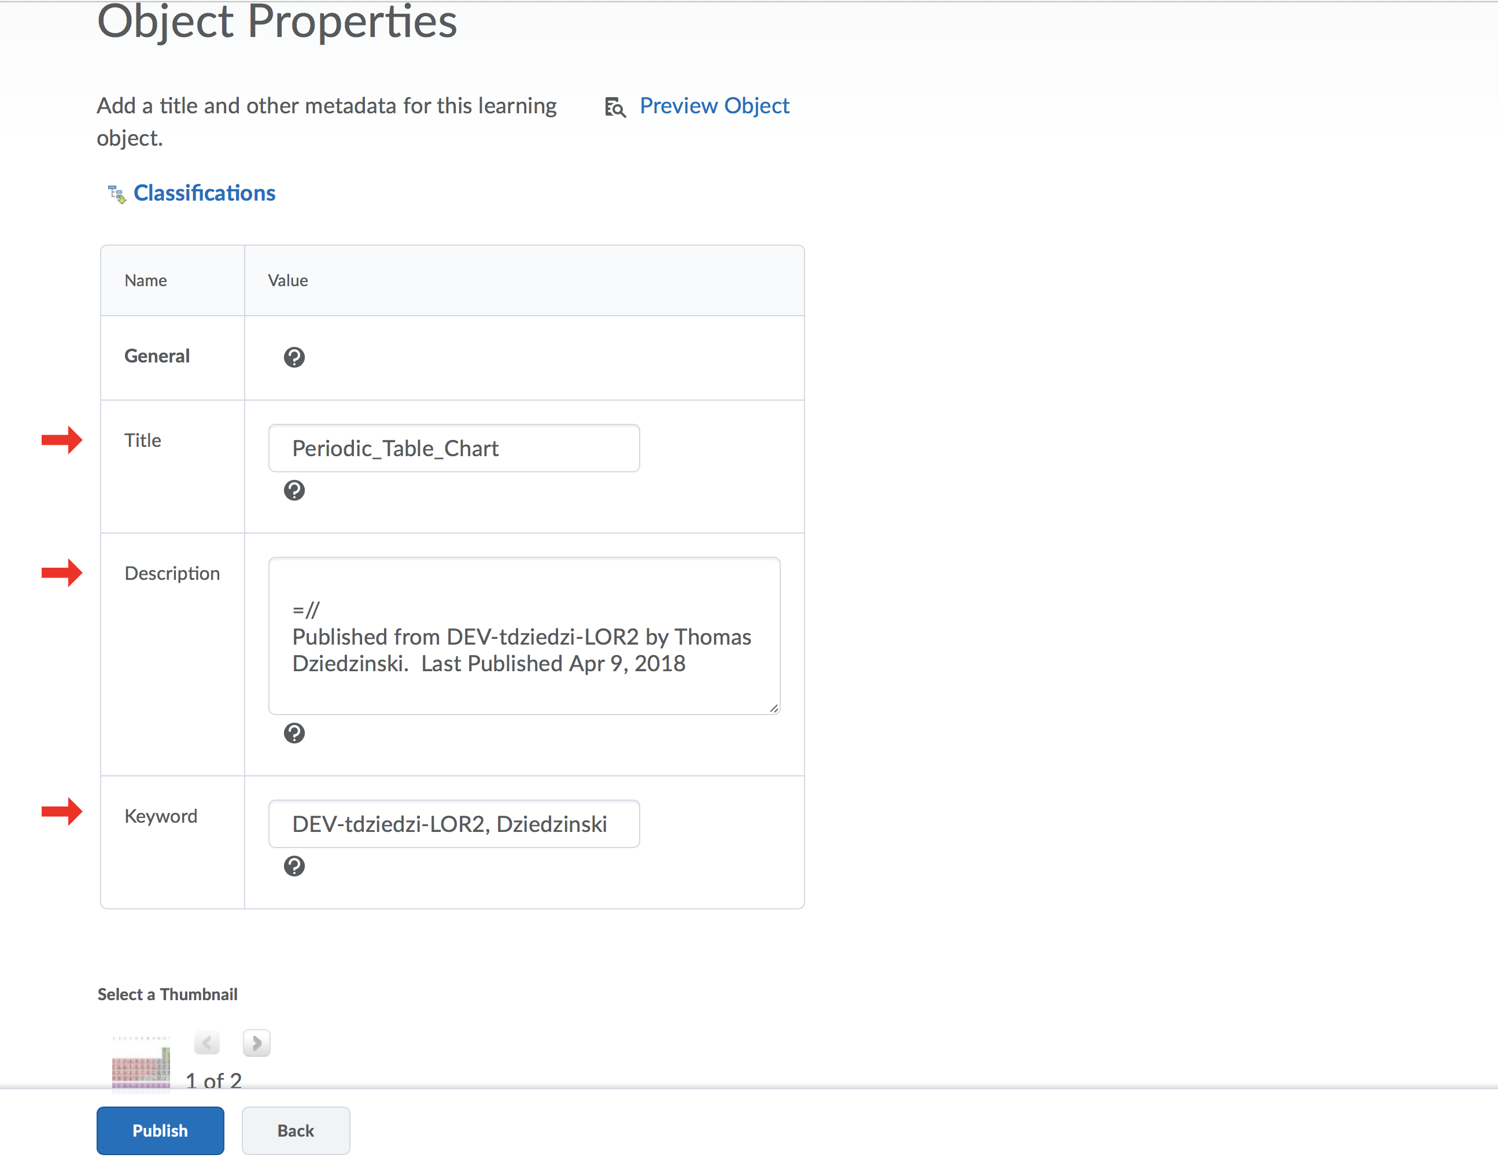
Task: Click into the Keyword input field
Action: click(x=454, y=823)
